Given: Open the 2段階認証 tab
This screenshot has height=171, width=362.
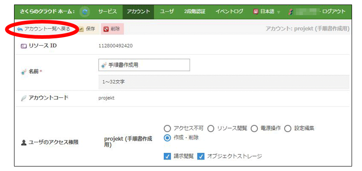Looking at the screenshot, I should 195,12.
